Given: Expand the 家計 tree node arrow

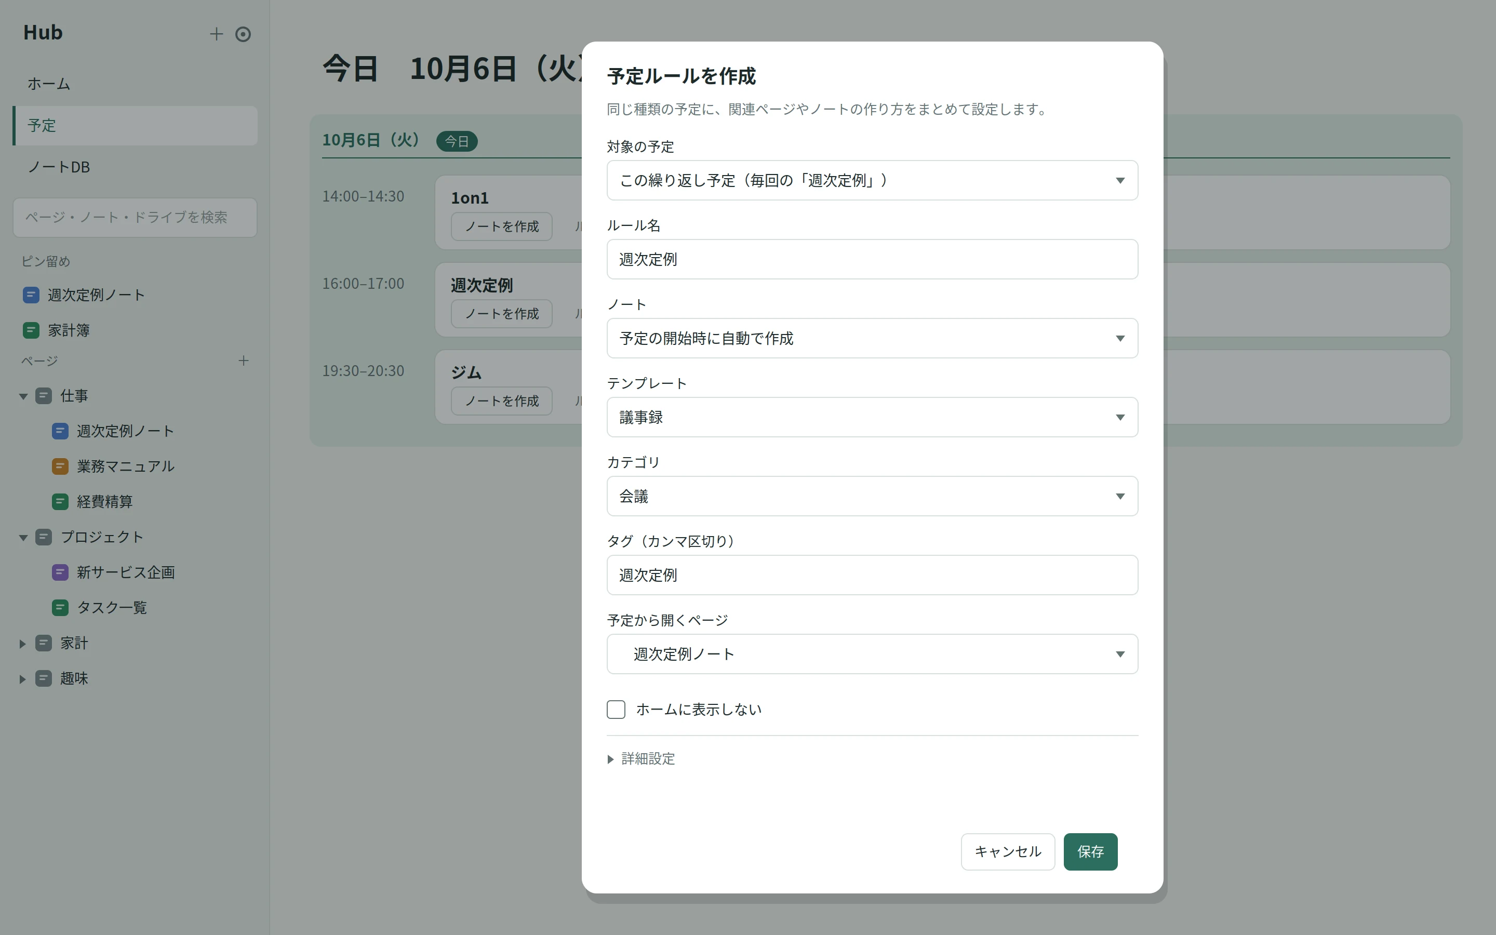Looking at the screenshot, I should [x=23, y=644].
